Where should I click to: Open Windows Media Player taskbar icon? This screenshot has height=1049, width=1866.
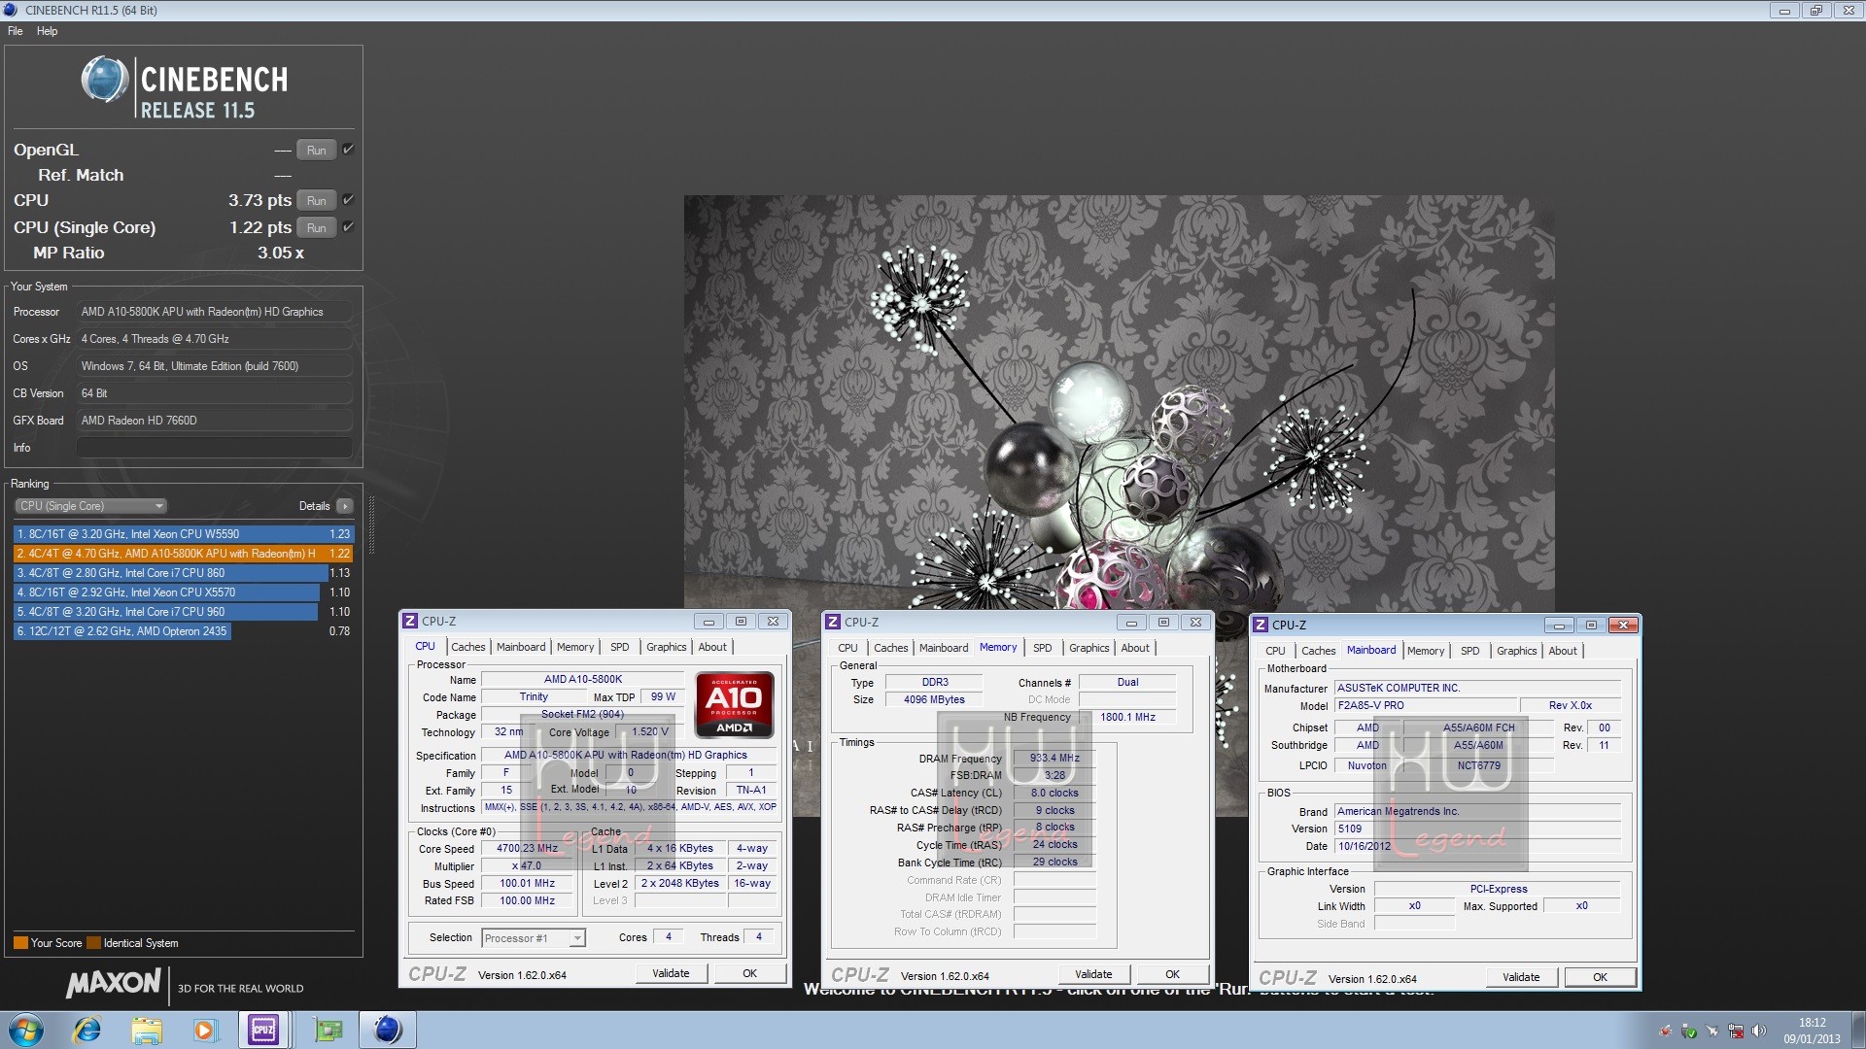(x=204, y=1030)
